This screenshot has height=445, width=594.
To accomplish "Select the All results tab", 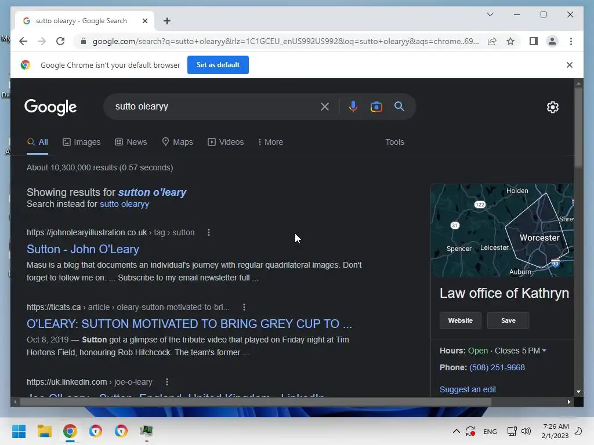I will point(38,143).
